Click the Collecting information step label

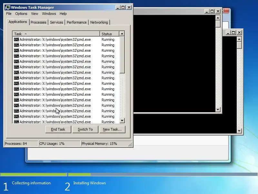31,183
